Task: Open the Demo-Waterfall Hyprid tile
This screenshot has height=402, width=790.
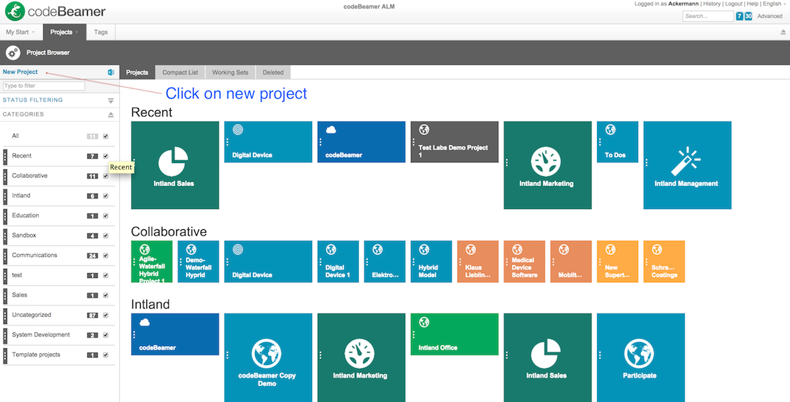Action: coord(199,261)
